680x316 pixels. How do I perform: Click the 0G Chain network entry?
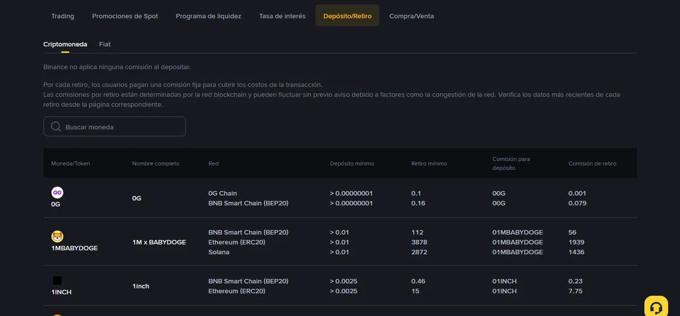[x=223, y=193]
